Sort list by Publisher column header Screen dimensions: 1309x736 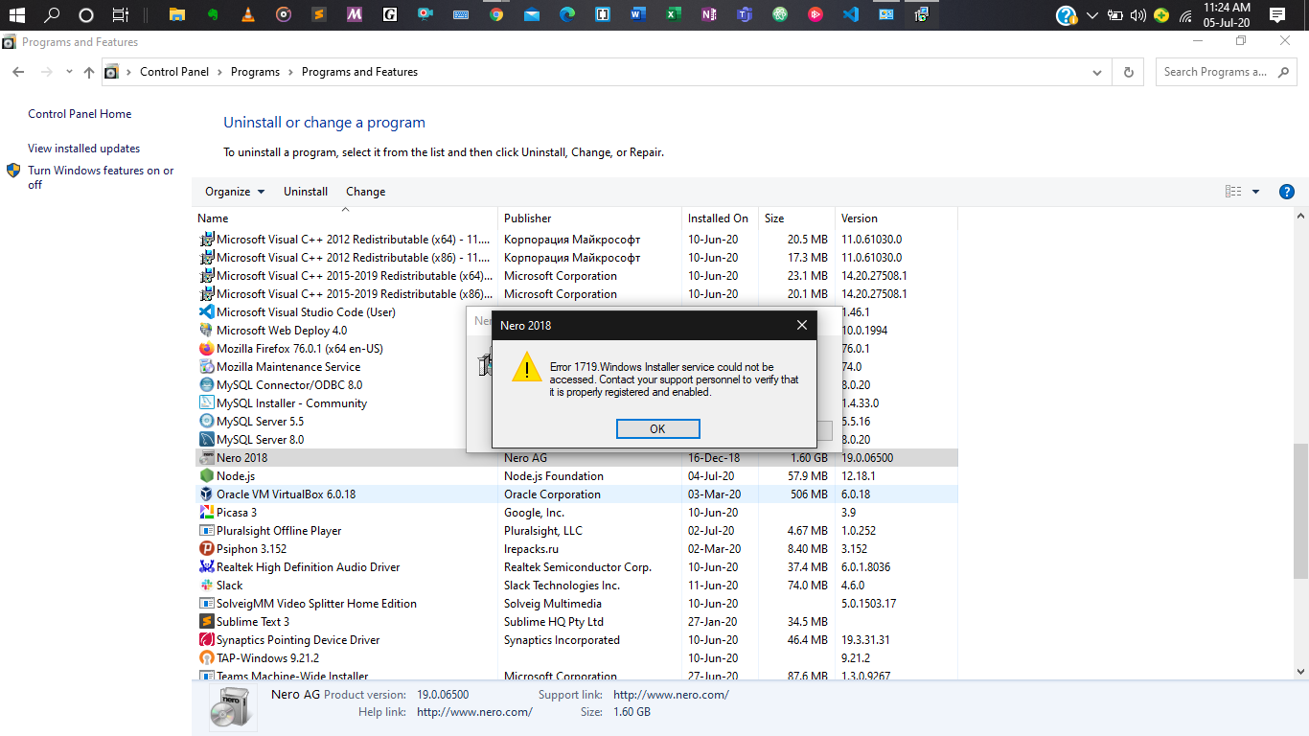point(589,218)
